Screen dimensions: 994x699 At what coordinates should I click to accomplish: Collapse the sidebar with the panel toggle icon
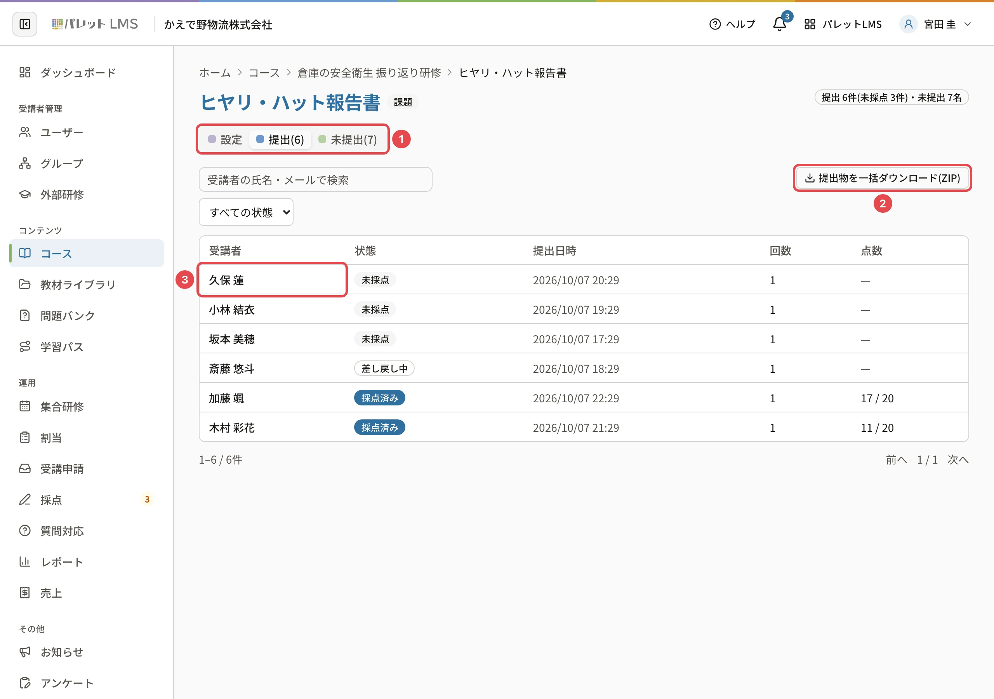[25, 24]
